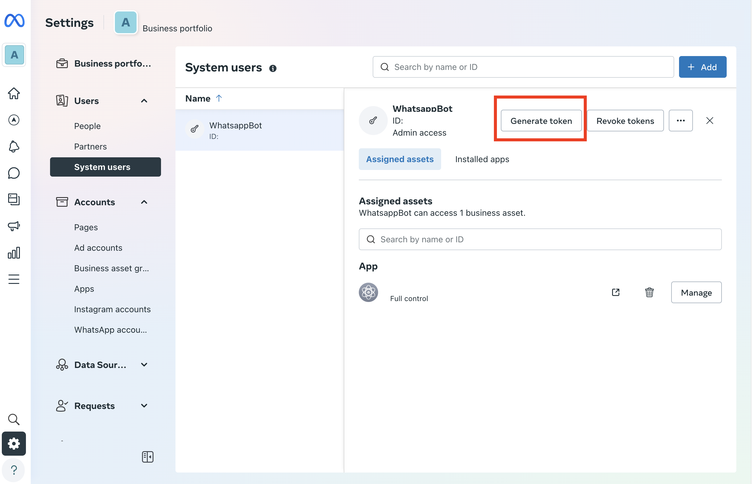752x484 pixels.
Task: Open Pages under Accounts
Action: [x=86, y=227]
